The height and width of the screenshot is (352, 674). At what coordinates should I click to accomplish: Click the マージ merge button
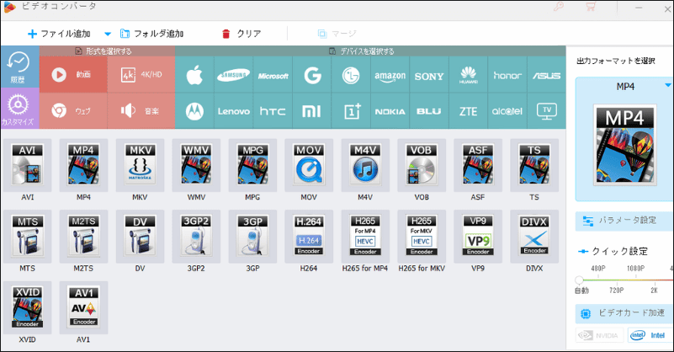[337, 34]
